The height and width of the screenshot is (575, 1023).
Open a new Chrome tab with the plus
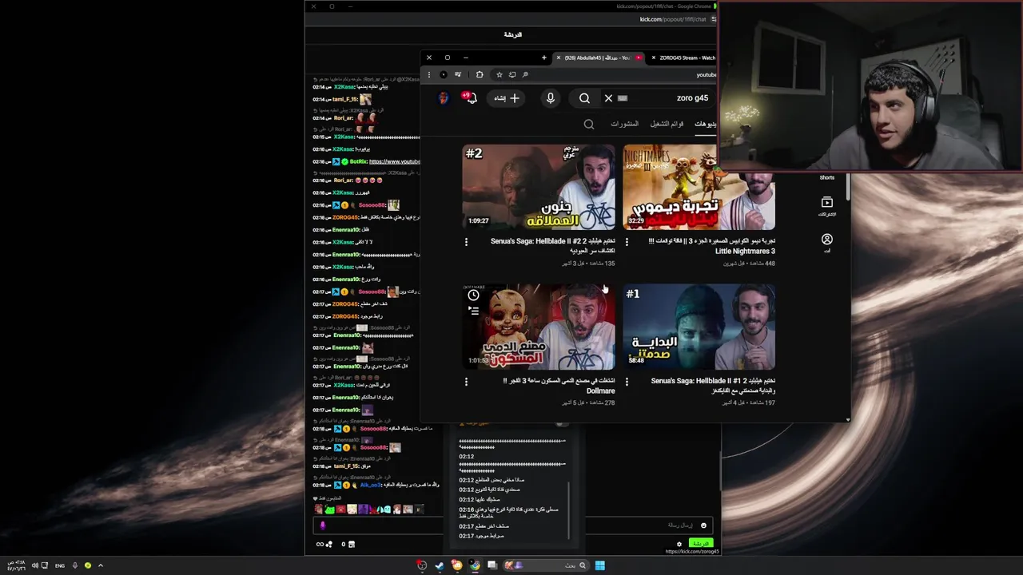[543, 57]
